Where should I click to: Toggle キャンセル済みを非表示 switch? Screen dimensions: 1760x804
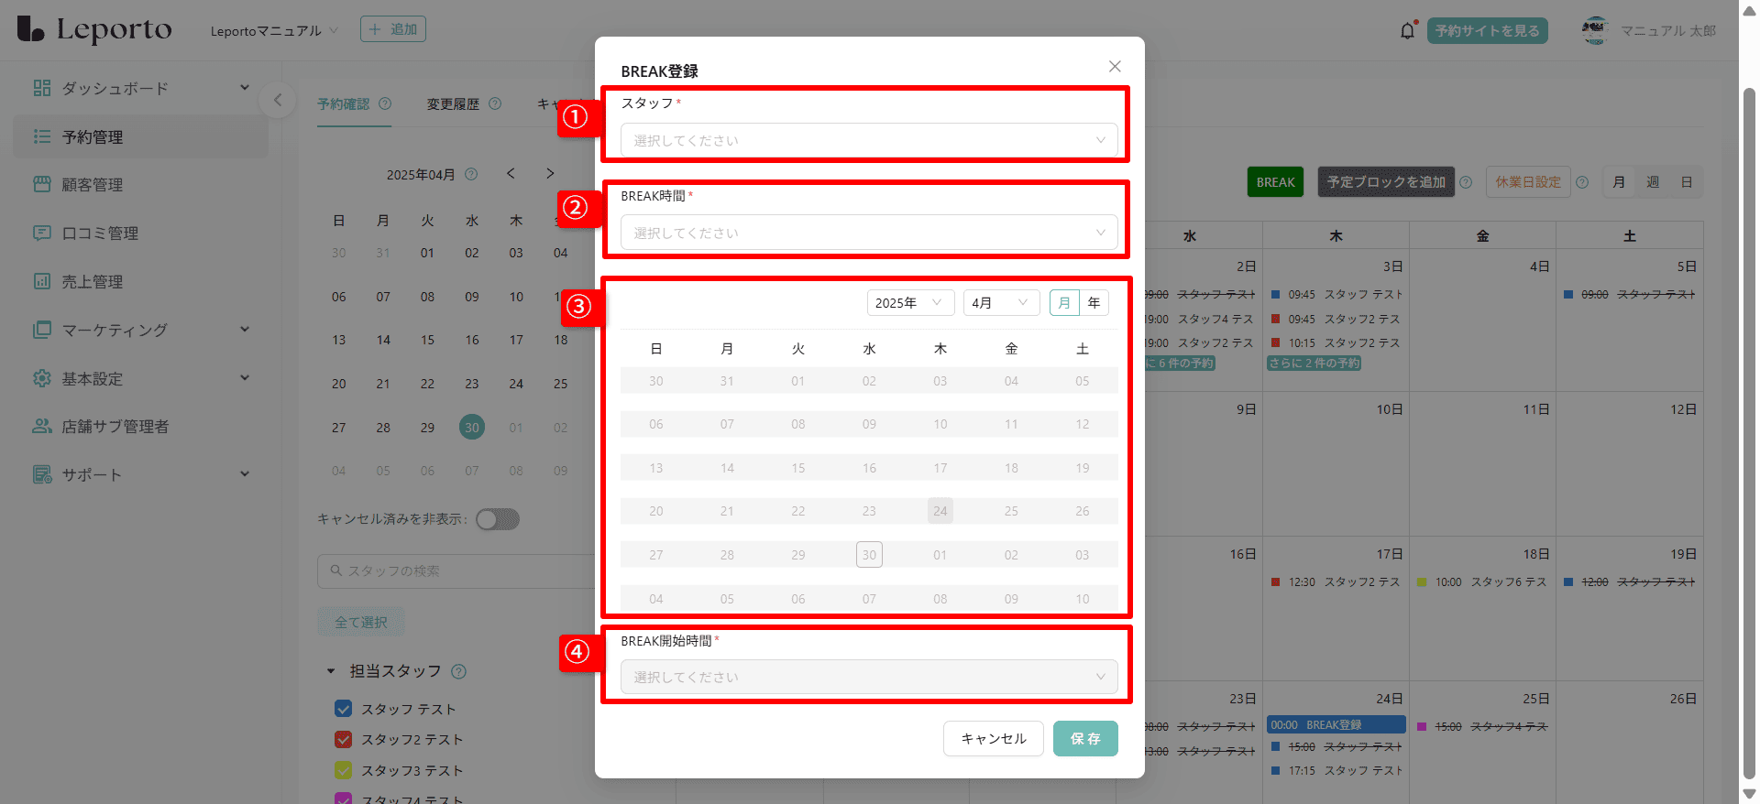498,519
